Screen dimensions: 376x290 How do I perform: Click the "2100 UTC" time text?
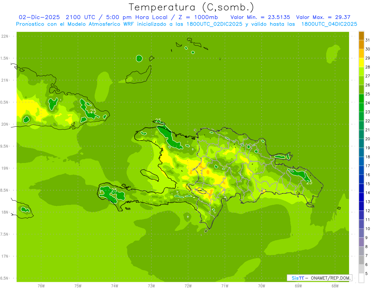tap(80, 17)
